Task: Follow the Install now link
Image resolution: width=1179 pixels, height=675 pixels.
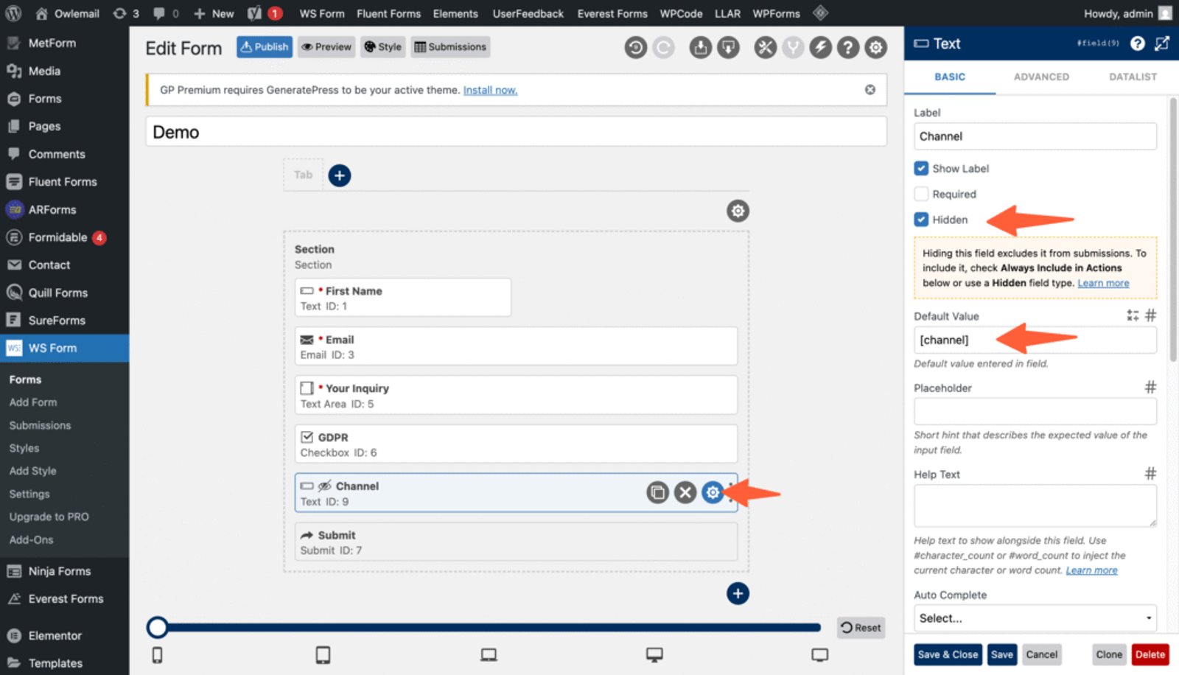Action: tap(490, 90)
